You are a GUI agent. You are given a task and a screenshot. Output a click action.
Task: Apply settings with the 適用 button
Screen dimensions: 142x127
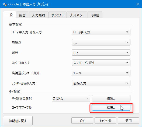tap(129, 121)
